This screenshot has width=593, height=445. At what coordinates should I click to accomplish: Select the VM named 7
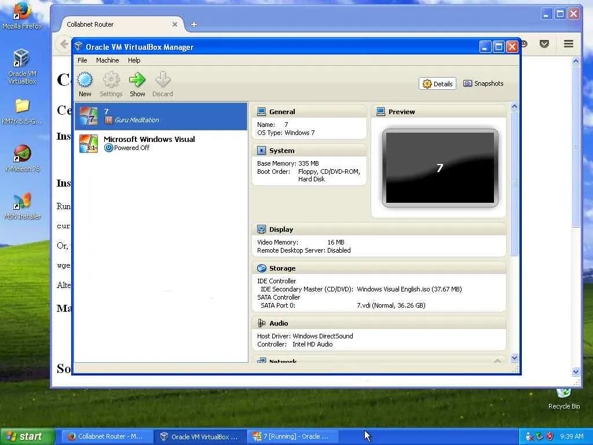tap(161, 116)
